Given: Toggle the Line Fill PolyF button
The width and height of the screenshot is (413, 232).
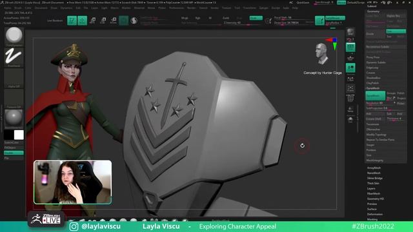Looking at the screenshot, I should tap(350, 98).
